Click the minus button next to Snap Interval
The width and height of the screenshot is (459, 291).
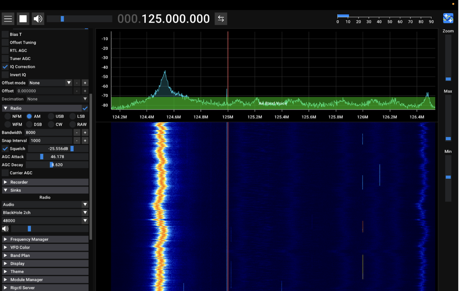[x=77, y=141]
